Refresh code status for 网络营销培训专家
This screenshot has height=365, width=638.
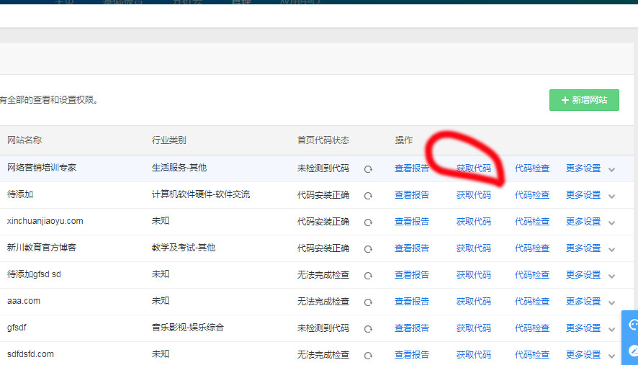click(x=368, y=169)
